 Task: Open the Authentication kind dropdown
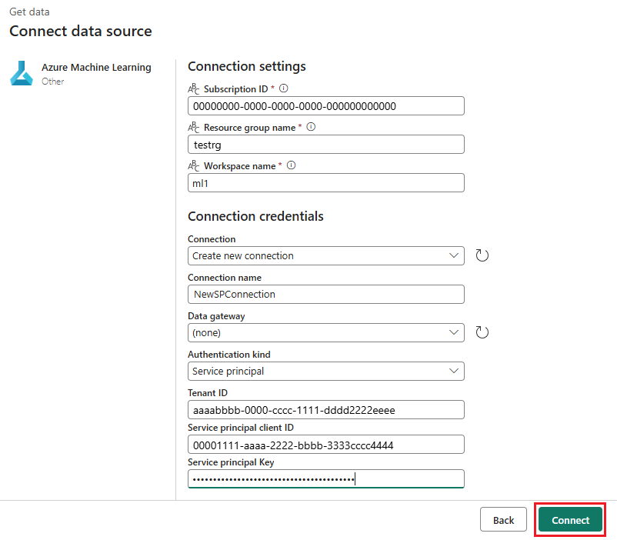click(326, 371)
